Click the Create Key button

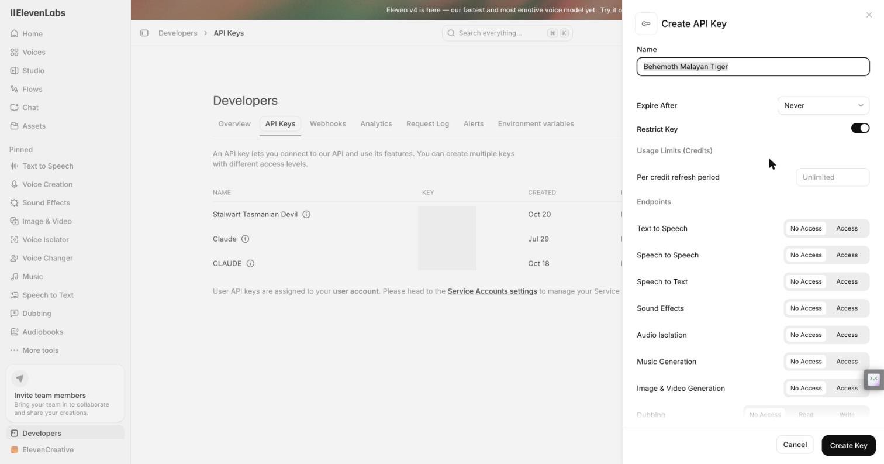[848, 445]
